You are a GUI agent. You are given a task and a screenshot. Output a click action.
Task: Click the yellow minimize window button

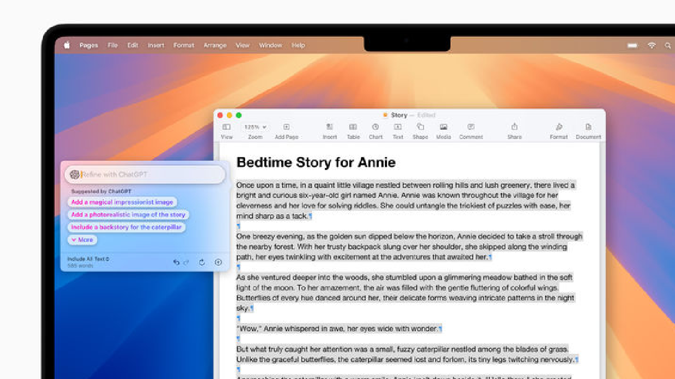point(229,115)
